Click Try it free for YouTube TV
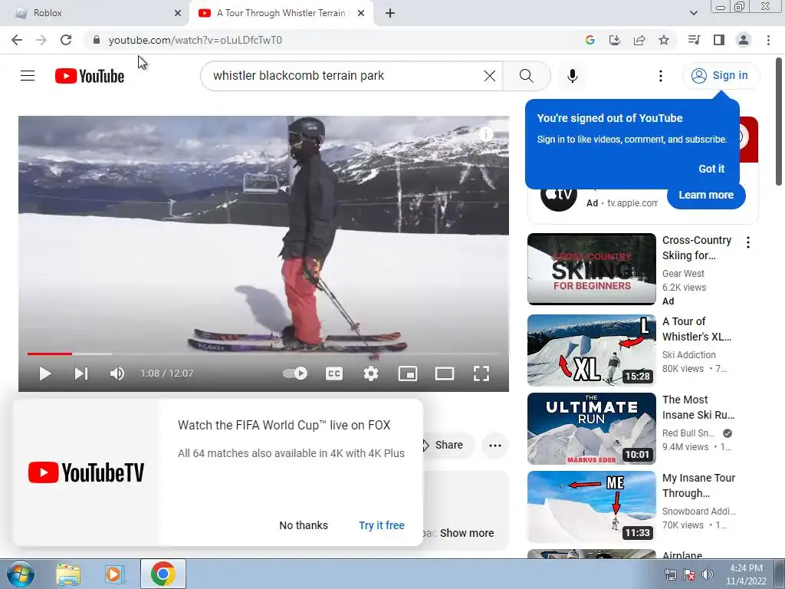785x589 pixels. coord(382,525)
